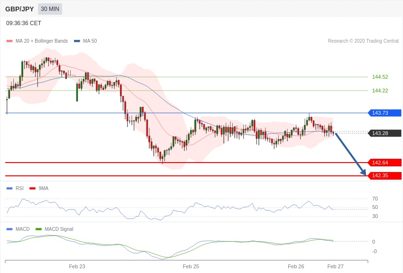Click the blue MA 50 legend swatch

point(77,41)
